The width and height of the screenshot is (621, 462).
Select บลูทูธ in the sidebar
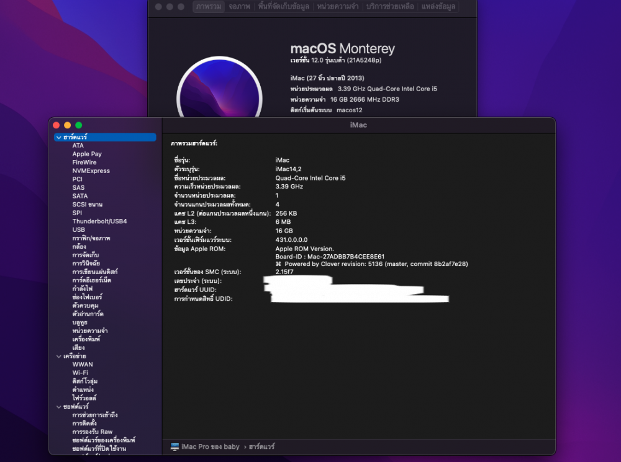79,322
